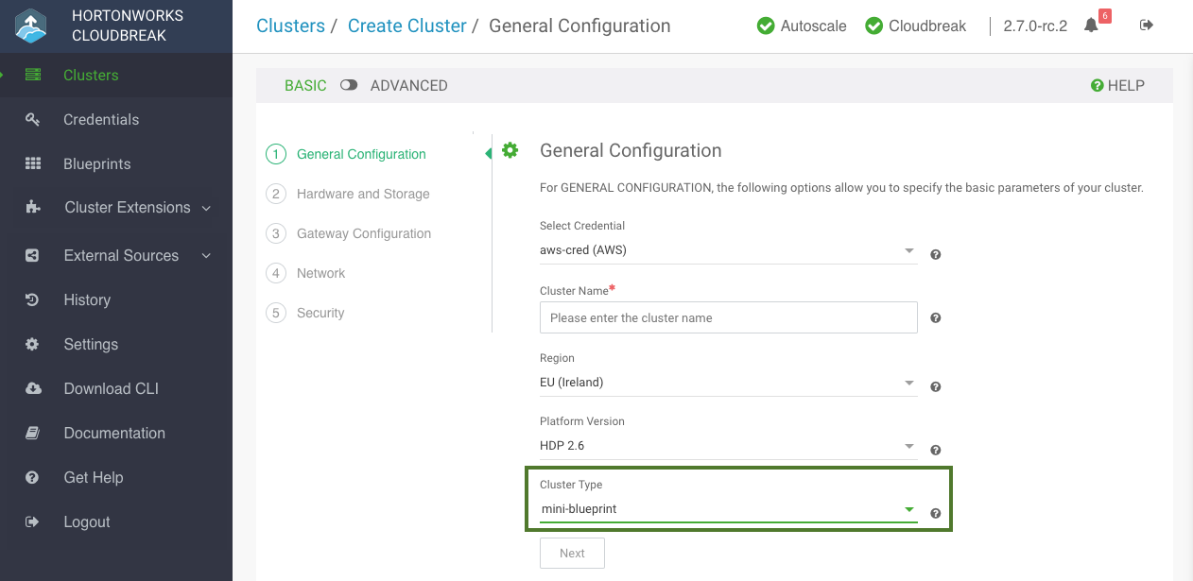This screenshot has height=581, width=1193.
Task: Click help icon beside Select Credential
Action: [935, 255]
